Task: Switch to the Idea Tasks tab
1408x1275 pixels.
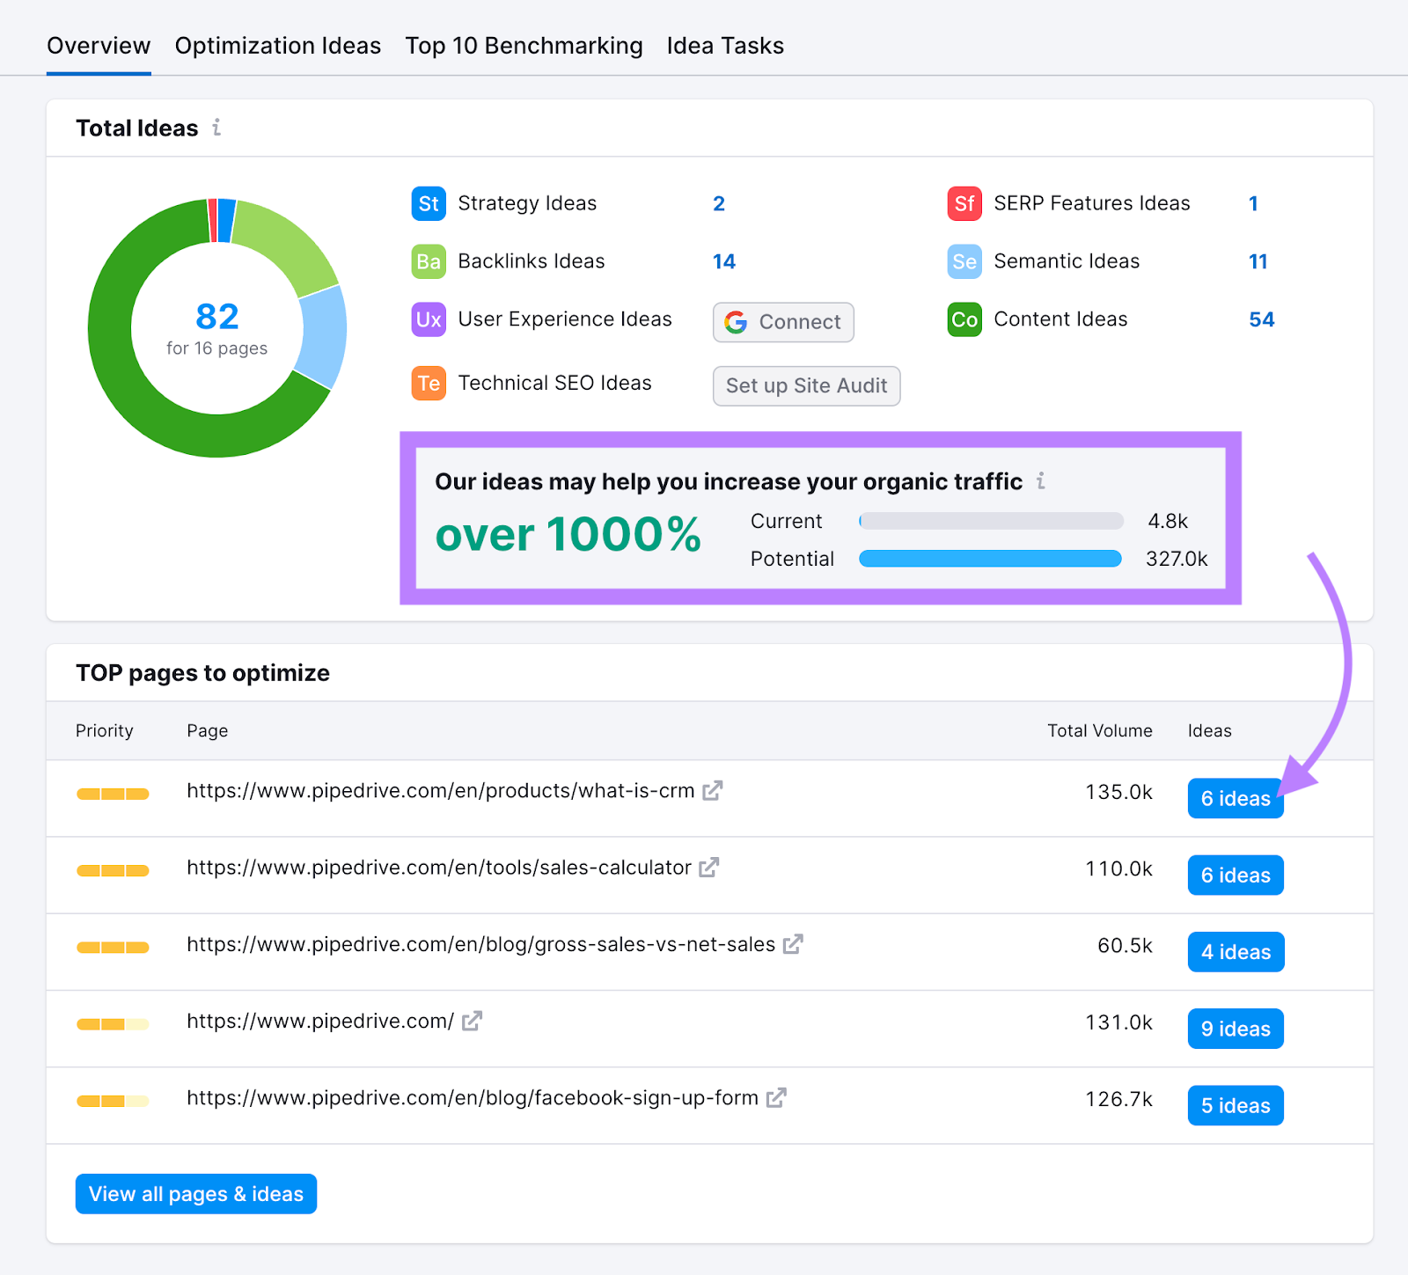Action: [725, 46]
